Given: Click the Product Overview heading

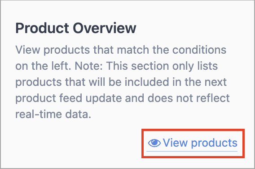Looking at the screenshot, I should 76,28.
